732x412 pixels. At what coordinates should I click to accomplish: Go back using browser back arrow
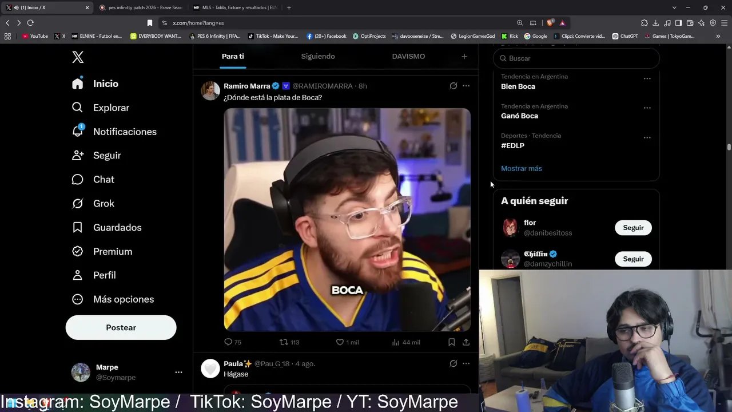7,23
